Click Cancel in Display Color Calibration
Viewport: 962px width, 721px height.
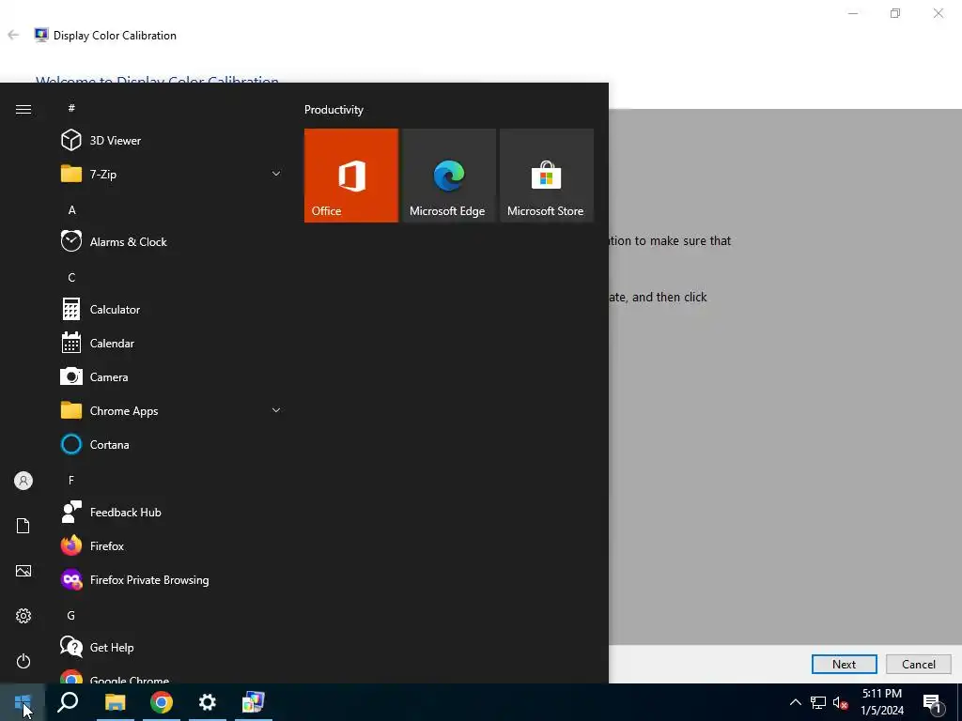[919, 664]
